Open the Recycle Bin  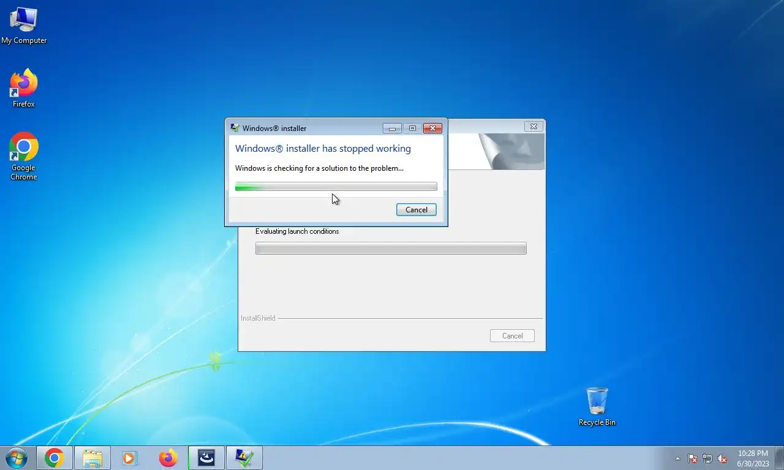pos(597,406)
